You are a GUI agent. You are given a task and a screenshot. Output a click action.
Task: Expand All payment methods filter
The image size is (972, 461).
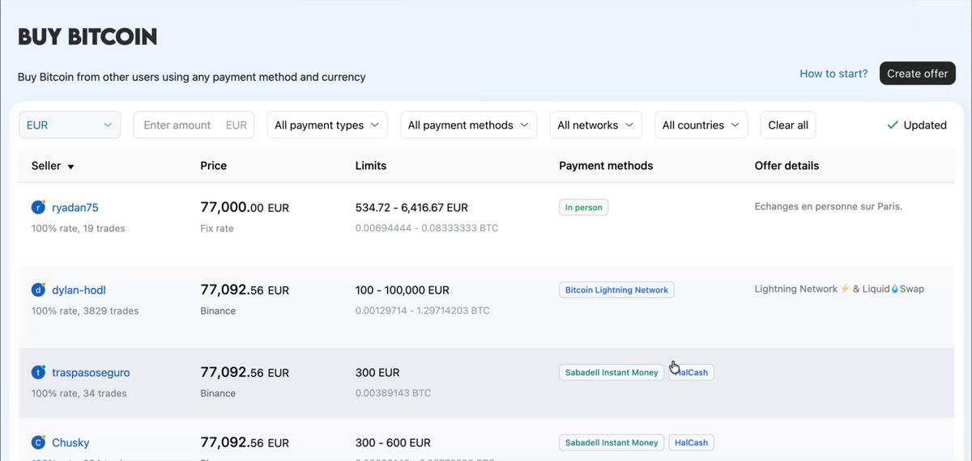[469, 125]
